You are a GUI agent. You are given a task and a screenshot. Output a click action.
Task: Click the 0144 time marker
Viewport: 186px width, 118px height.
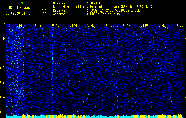click(x=73, y=25)
